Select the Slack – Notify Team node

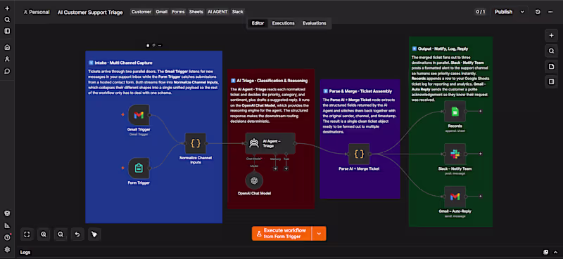click(455, 154)
